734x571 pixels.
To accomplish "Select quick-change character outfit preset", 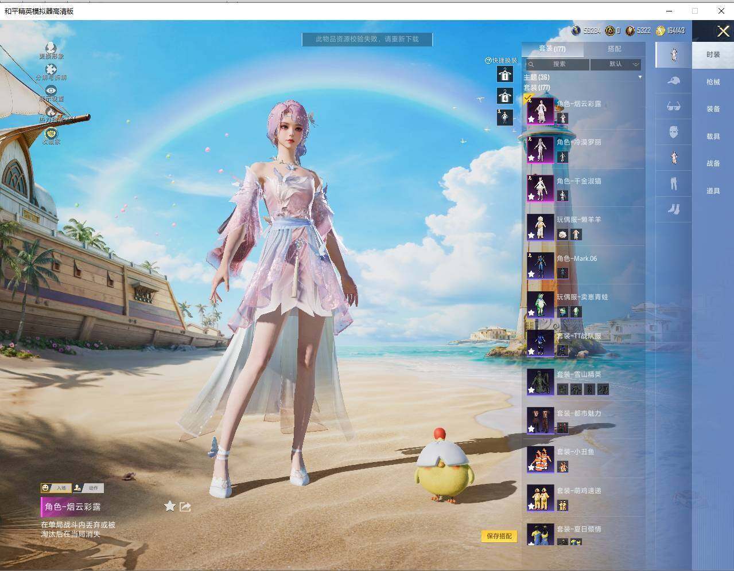I will click(504, 117).
